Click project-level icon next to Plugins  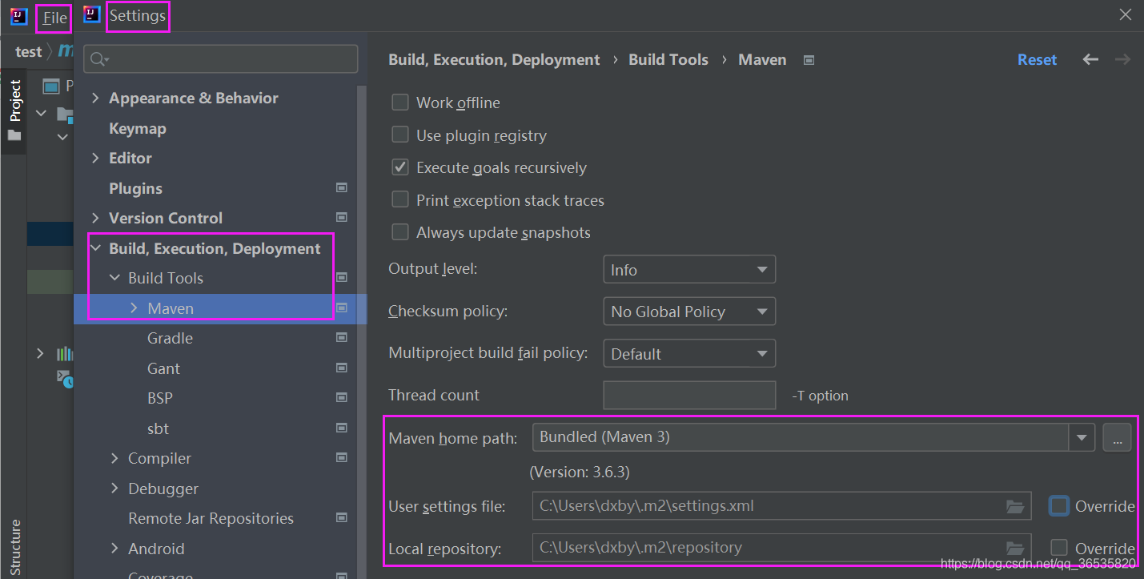[x=342, y=187]
